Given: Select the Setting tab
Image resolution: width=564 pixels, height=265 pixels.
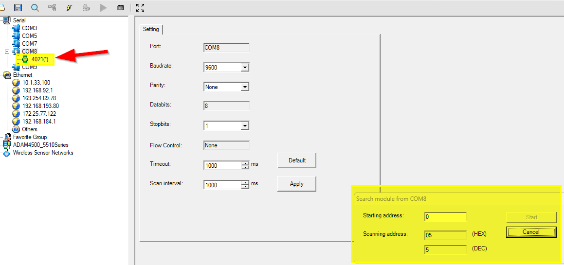Looking at the screenshot, I should click(151, 30).
